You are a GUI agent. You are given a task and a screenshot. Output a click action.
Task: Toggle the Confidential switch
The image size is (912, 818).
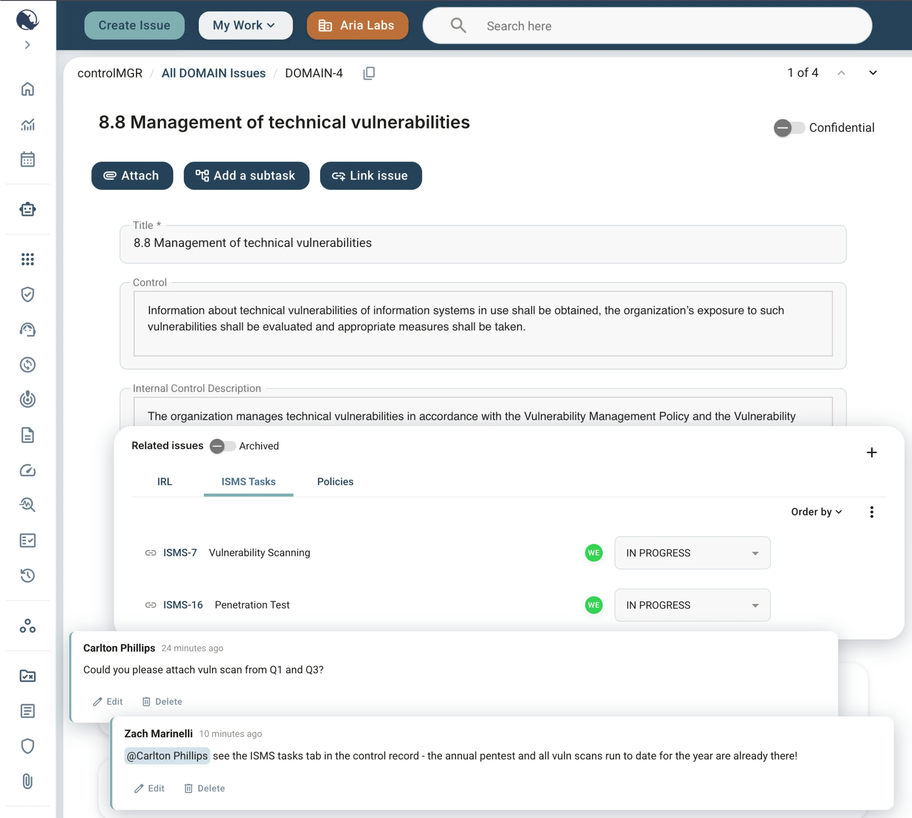(x=789, y=128)
